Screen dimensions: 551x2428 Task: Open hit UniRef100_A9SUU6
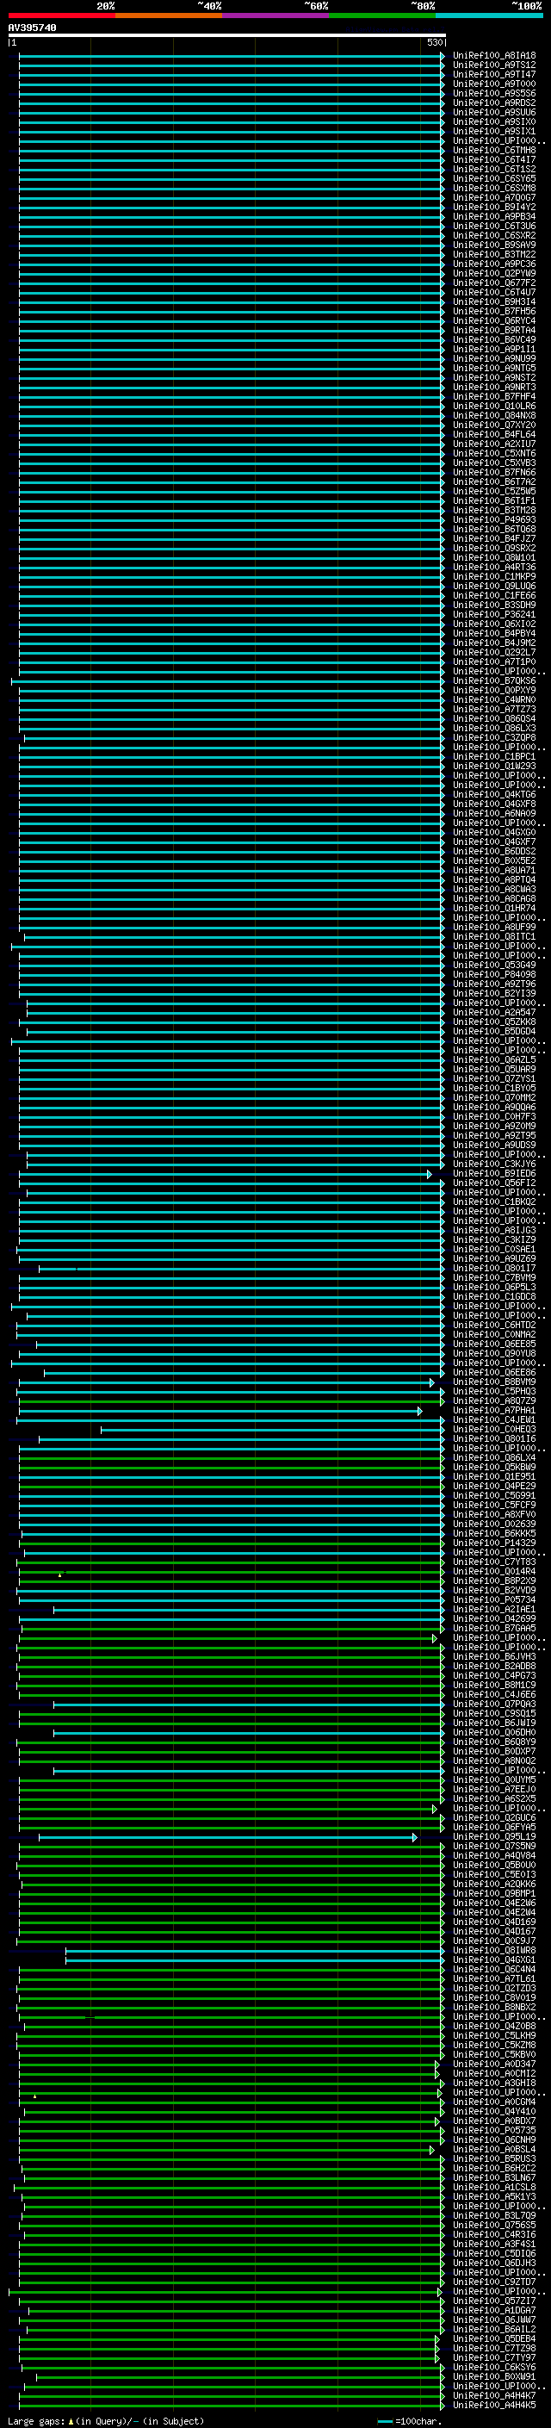[x=494, y=112]
